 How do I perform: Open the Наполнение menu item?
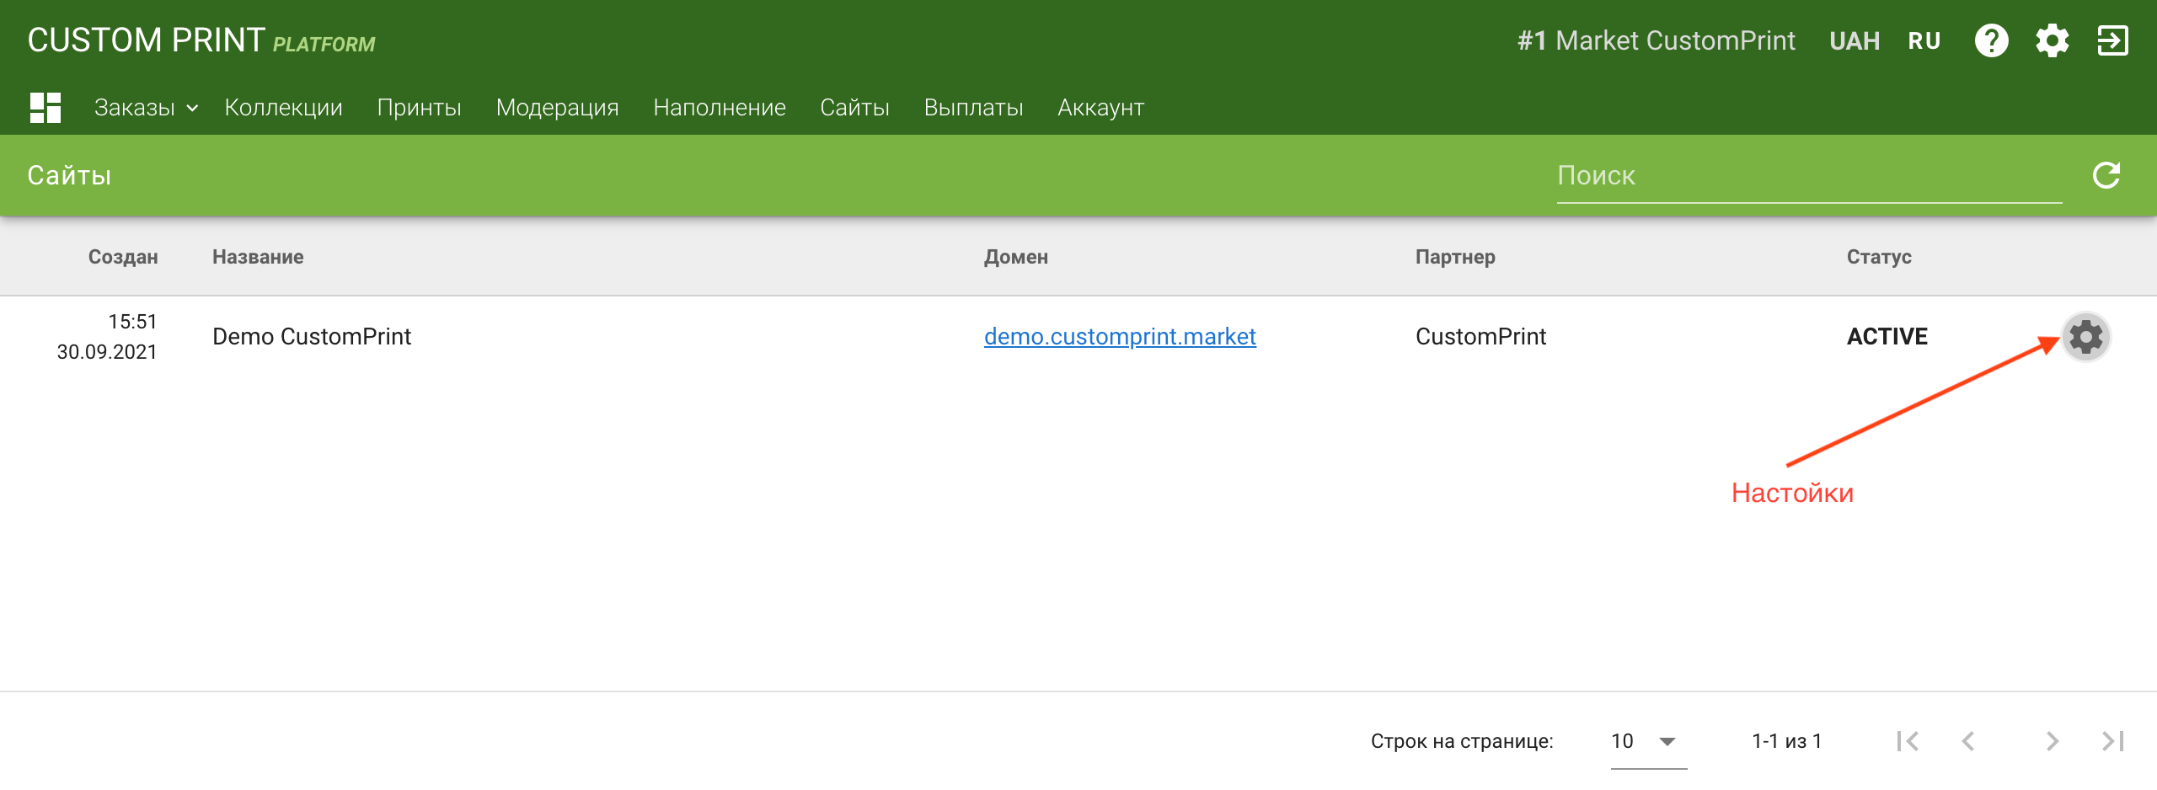click(720, 108)
